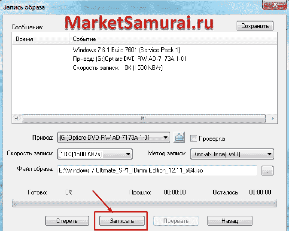Eject the disc tray using the eject icon

tap(179, 137)
